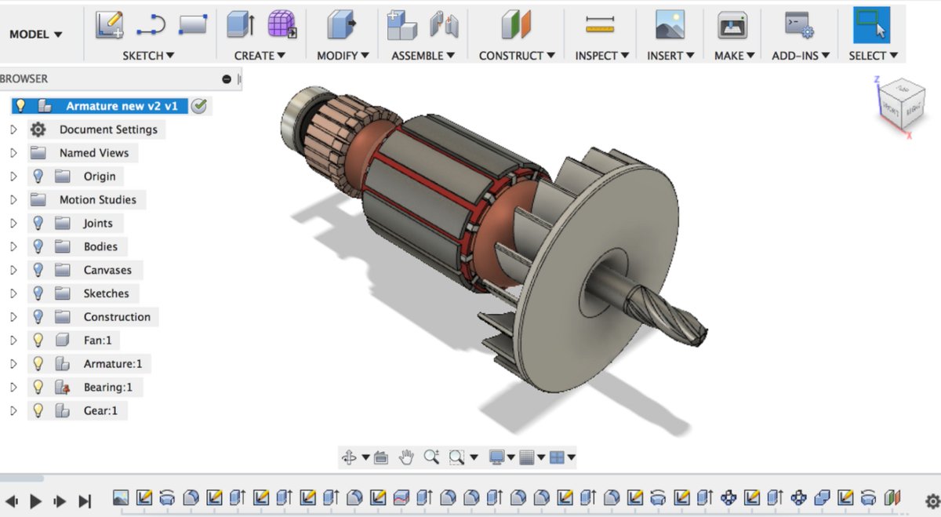Viewport: 941px width, 517px height.
Task: Toggle the Armature new v2 activate radio button
Action: [199, 106]
